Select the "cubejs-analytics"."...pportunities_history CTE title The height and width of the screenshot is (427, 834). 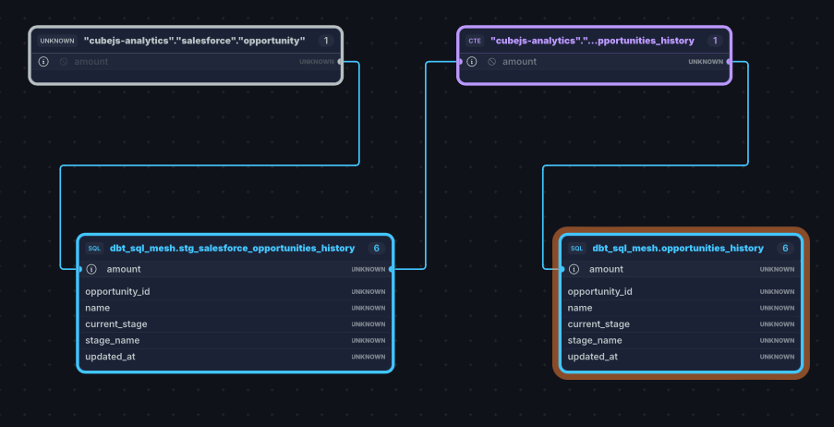[x=592, y=41]
